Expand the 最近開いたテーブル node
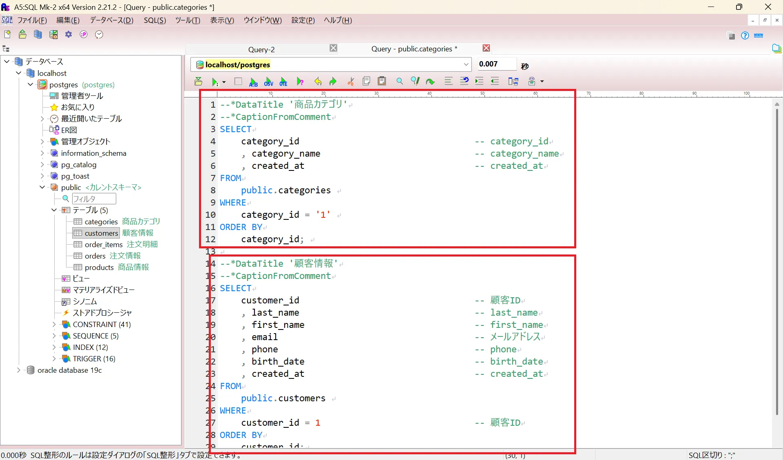This screenshot has height=460, width=783. click(x=42, y=119)
